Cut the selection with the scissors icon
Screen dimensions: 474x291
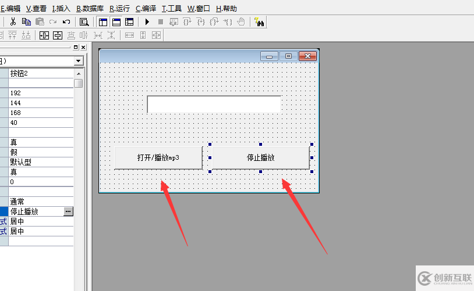pyautogui.click(x=13, y=21)
